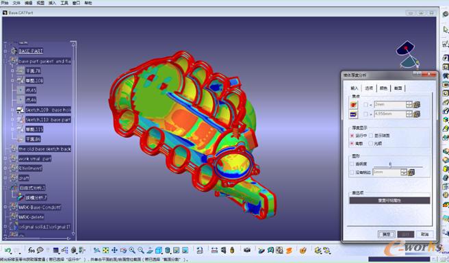Expand the BASE-PART tree node
Image resolution: width=449 pixels, height=263 pixels.
[5, 51]
